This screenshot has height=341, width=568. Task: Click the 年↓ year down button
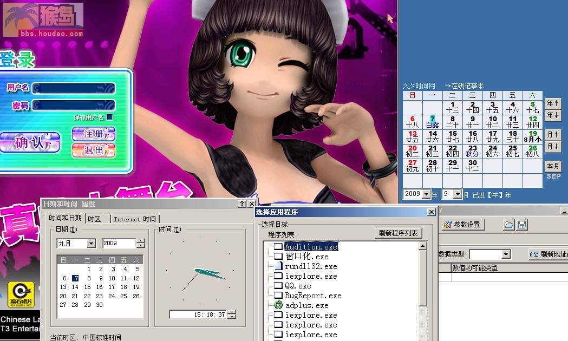pos(553,115)
